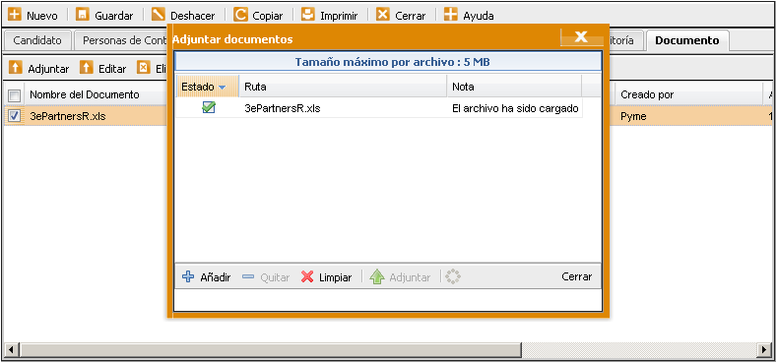The width and height of the screenshot is (777, 363).
Task: Click the Cerrar X icon in top toolbar
Action: point(382,15)
